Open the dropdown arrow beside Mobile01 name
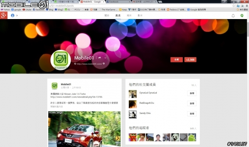 tap(105, 58)
